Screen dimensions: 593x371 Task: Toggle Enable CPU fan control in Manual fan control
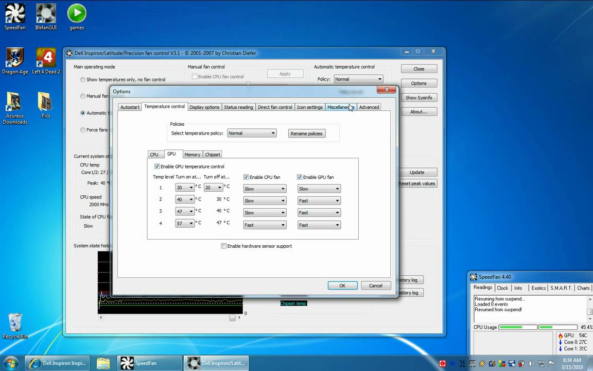(195, 76)
